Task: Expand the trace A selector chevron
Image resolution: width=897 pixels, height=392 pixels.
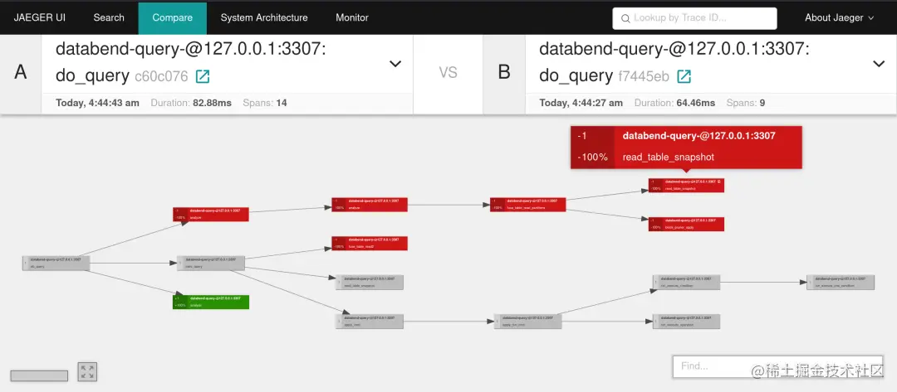Action: 395,64
